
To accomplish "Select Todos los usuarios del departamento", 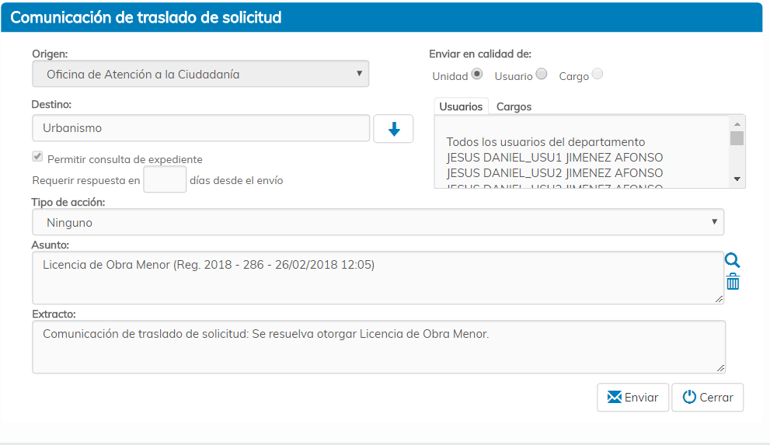I will click(545, 142).
